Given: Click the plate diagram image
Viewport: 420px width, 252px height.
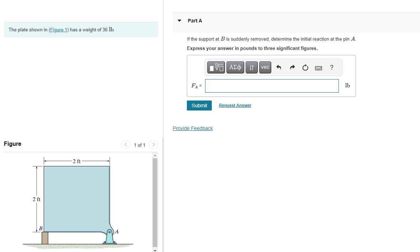Looking at the screenshot, I should tap(78, 203).
